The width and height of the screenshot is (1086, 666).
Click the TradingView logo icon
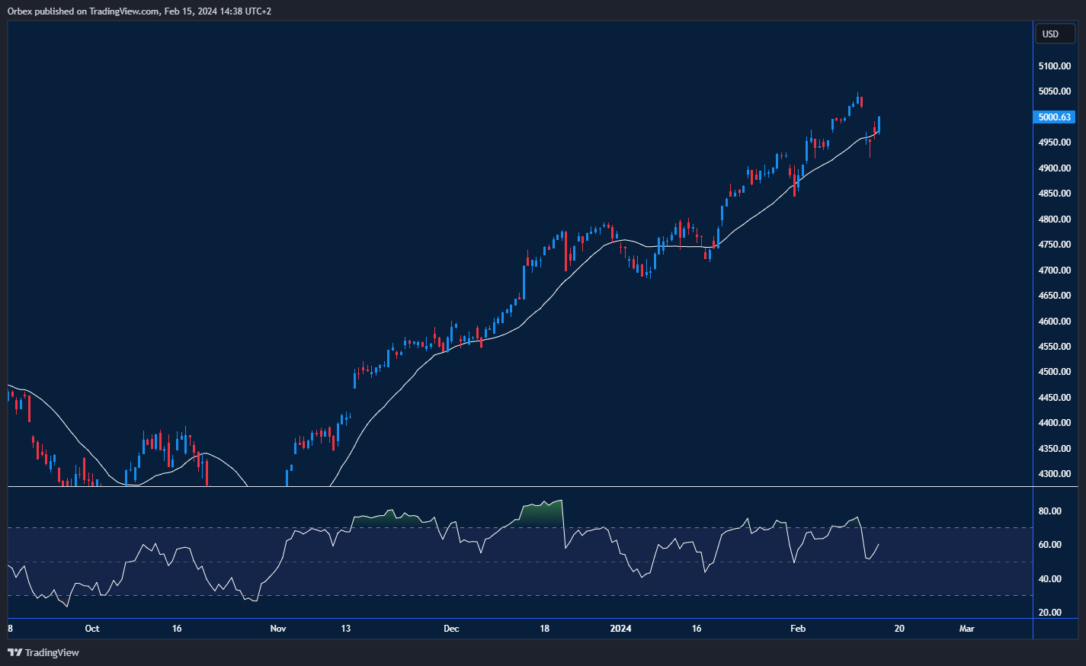pyautogui.click(x=13, y=652)
